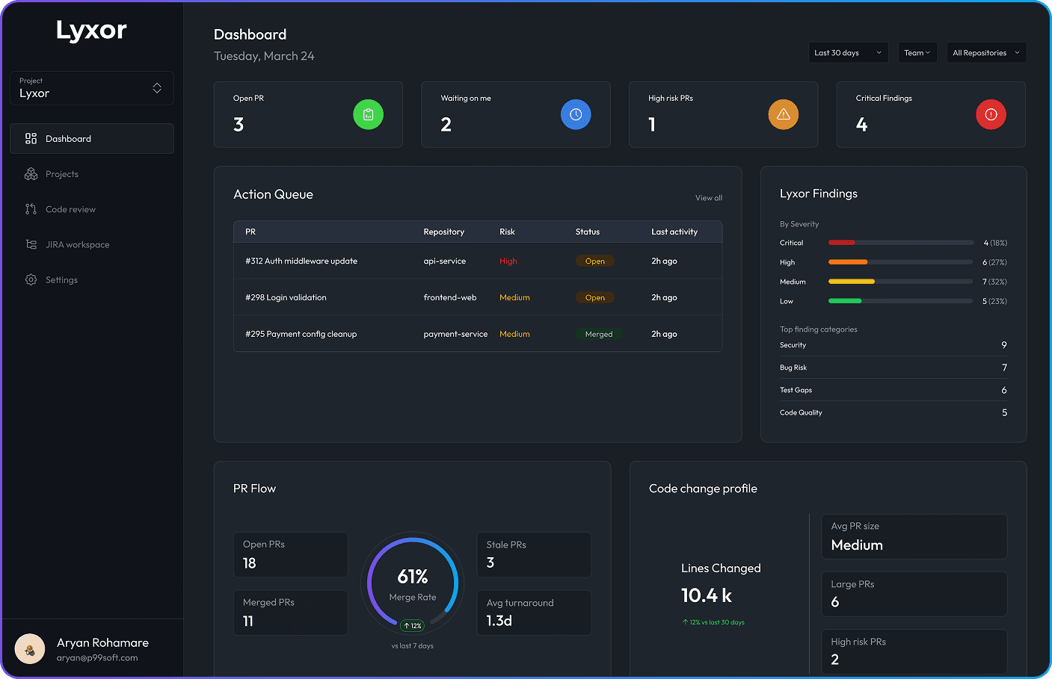Click the Code review pull-request icon
The image size is (1052, 679).
pos(31,209)
